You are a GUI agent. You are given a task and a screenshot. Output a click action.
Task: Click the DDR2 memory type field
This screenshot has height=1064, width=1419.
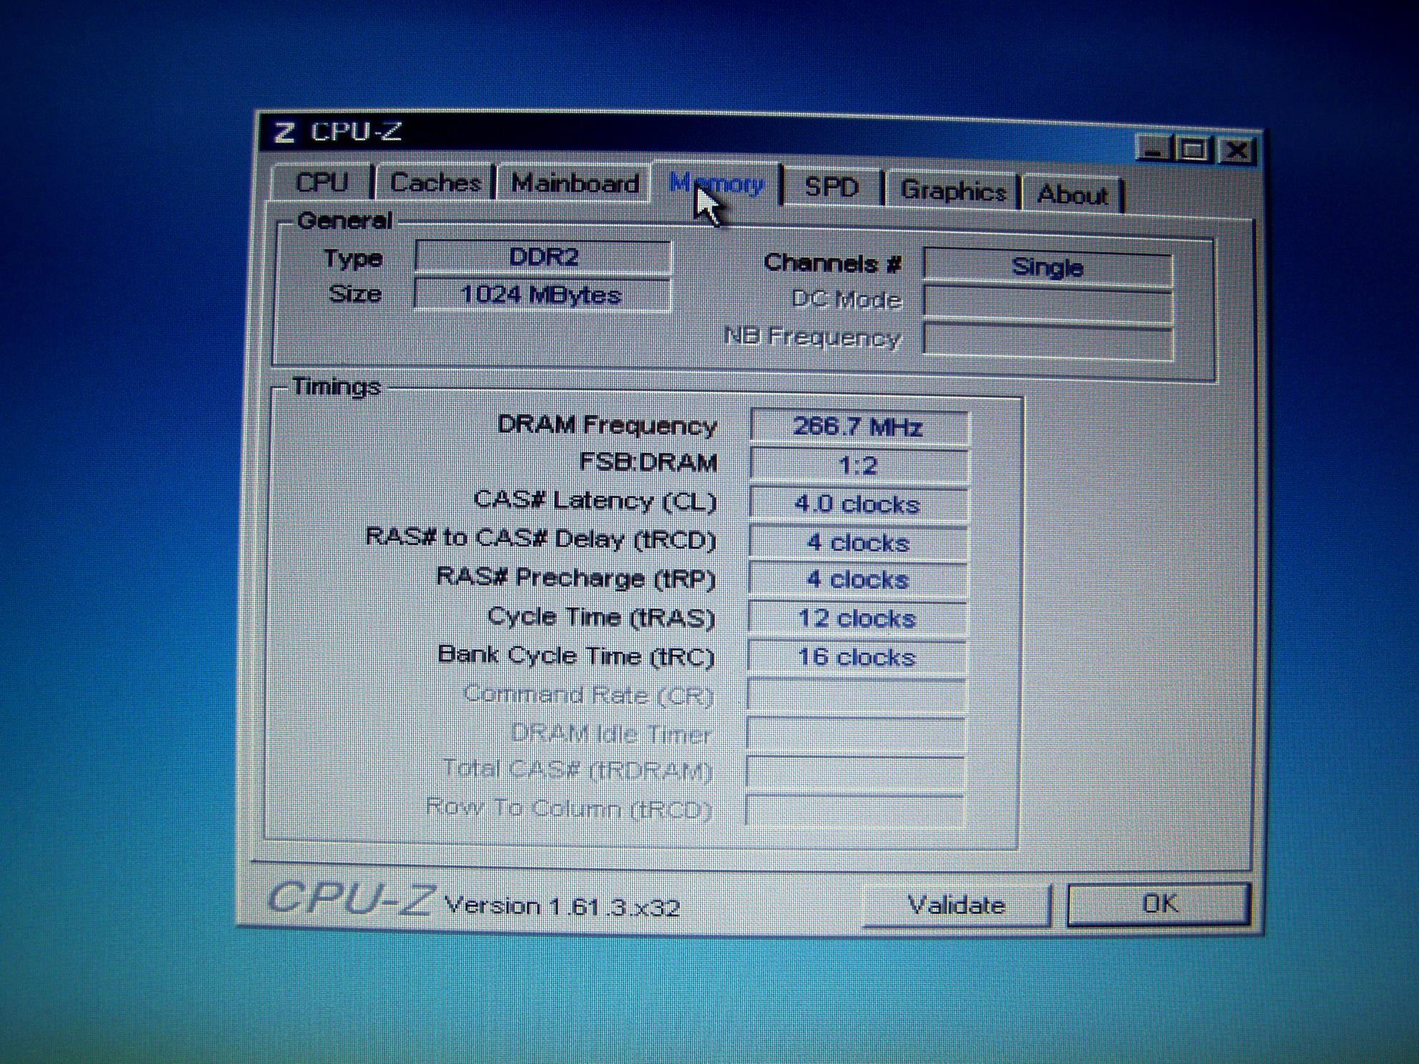[x=543, y=257]
